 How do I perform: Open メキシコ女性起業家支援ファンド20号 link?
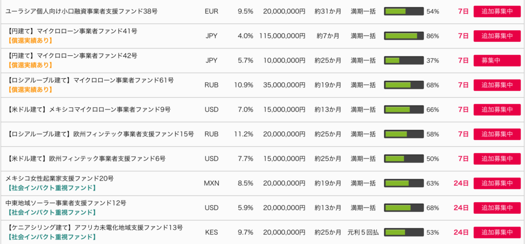pos(59,179)
